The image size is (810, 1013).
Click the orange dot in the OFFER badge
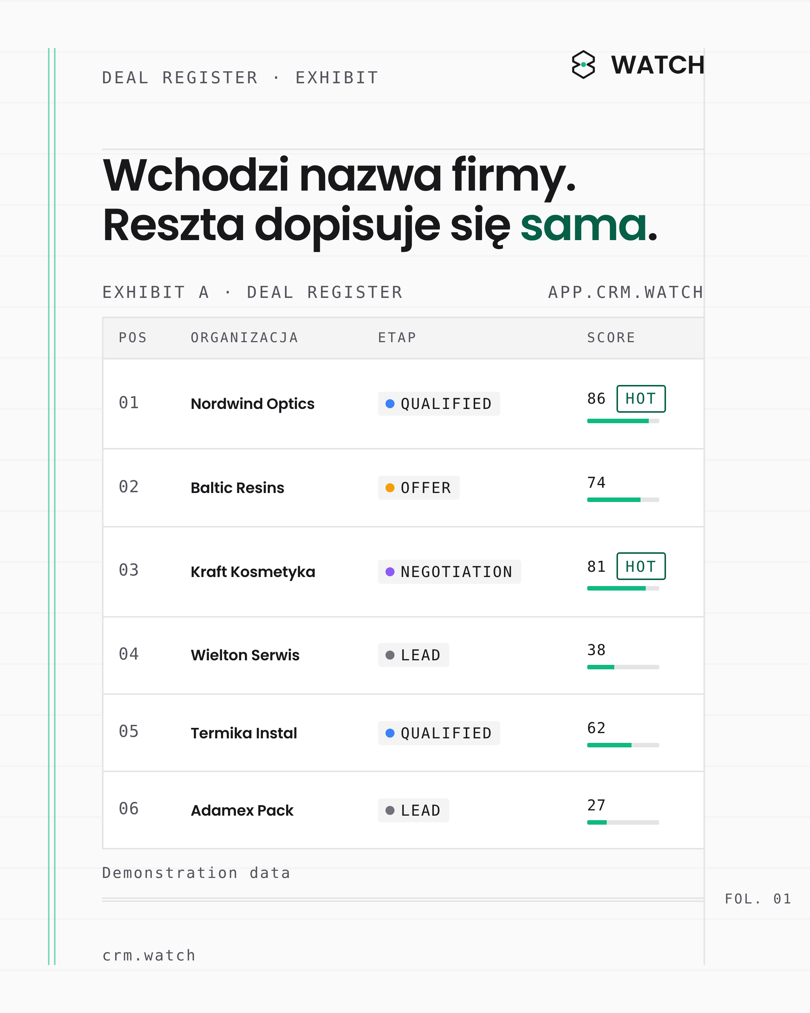390,488
